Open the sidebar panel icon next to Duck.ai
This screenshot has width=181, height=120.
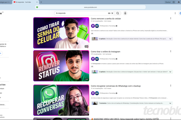click(173, 2)
